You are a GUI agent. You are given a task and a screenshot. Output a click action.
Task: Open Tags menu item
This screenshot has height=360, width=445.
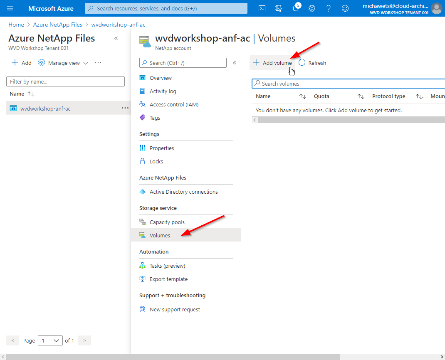(155, 118)
